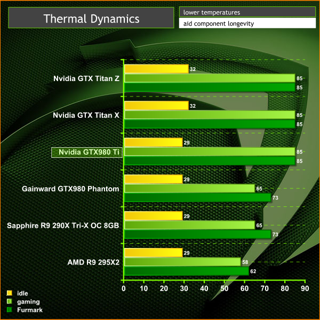Click the yellow idle legend swatch
This screenshot has width=320, height=320.
(x=10, y=293)
